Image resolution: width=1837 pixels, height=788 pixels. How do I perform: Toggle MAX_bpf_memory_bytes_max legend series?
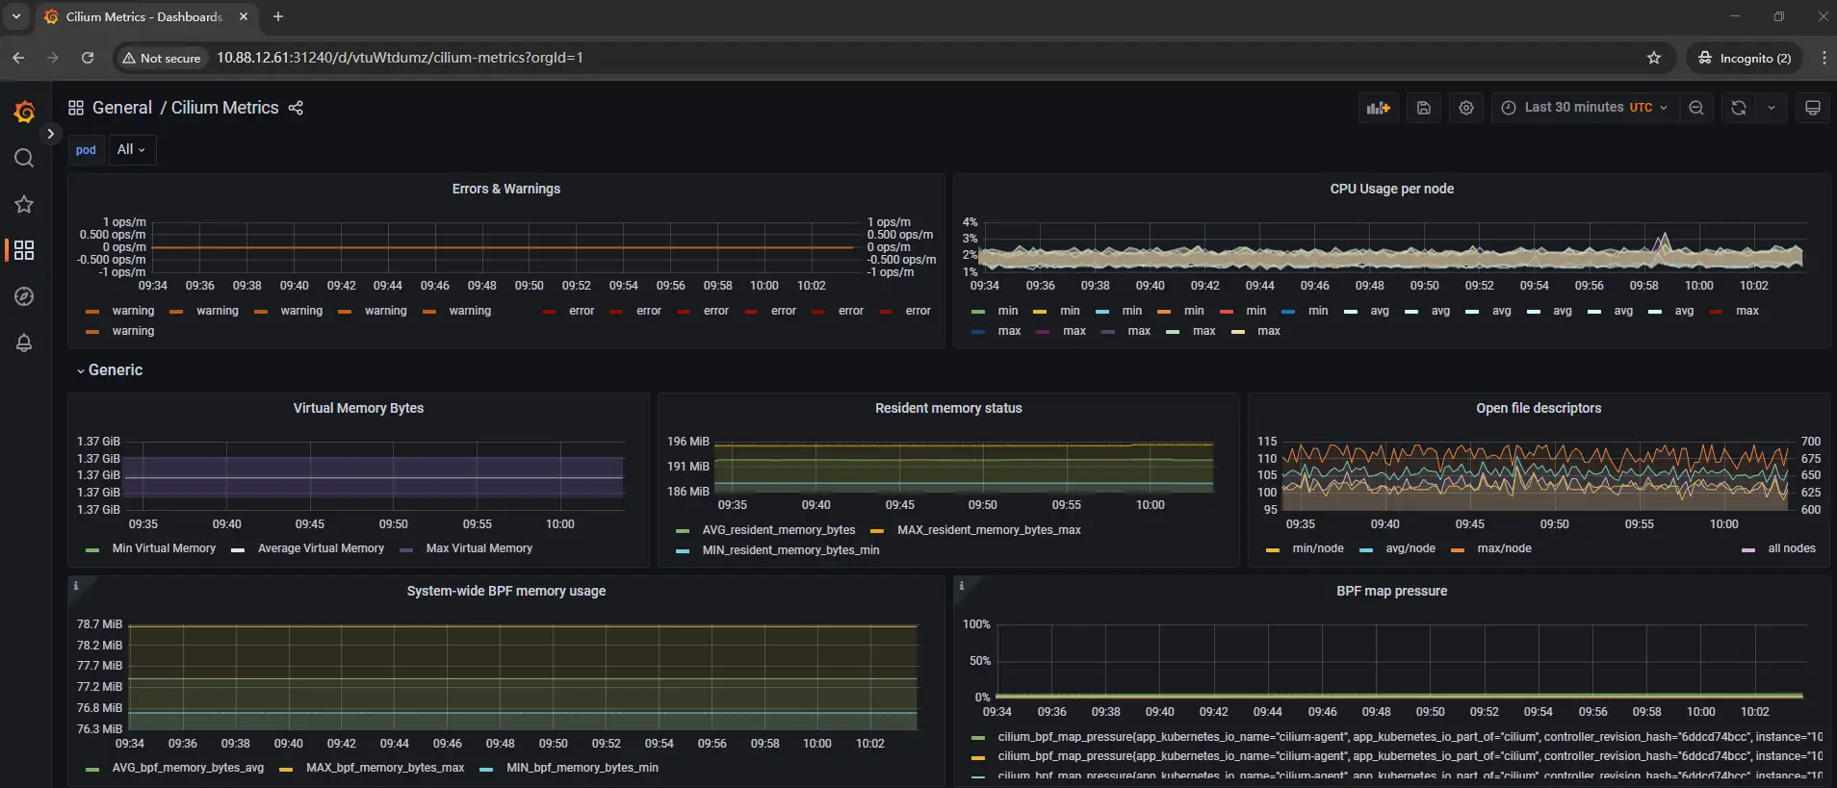(384, 768)
